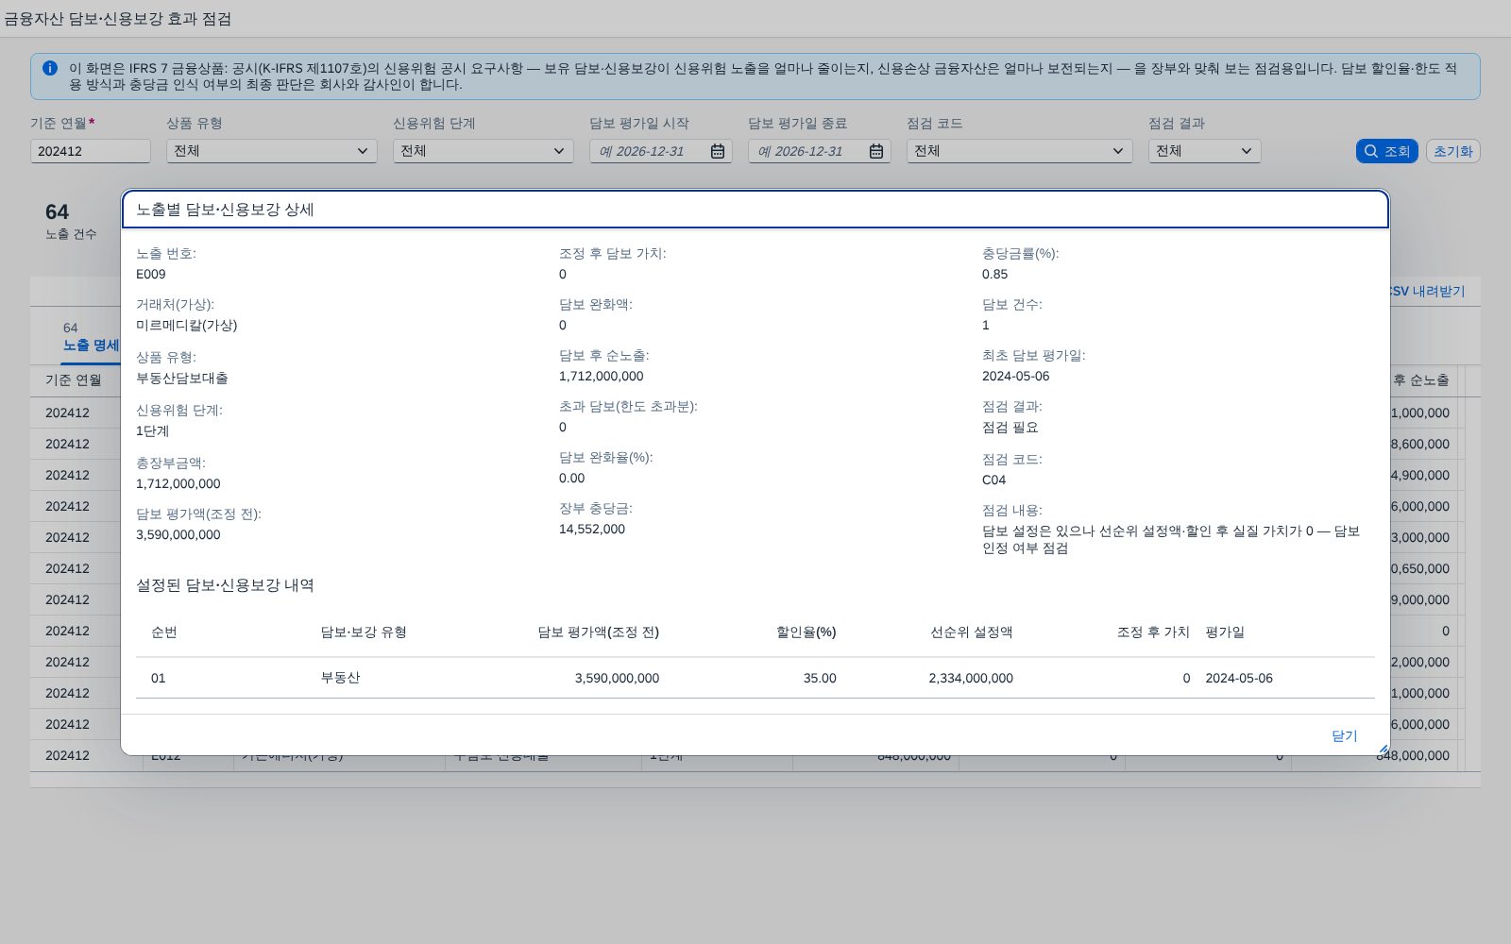The height and width of the screenshot is (944, 1511).
Task: Click the 기준 연월 column header in background table
Action: [74, 379]
